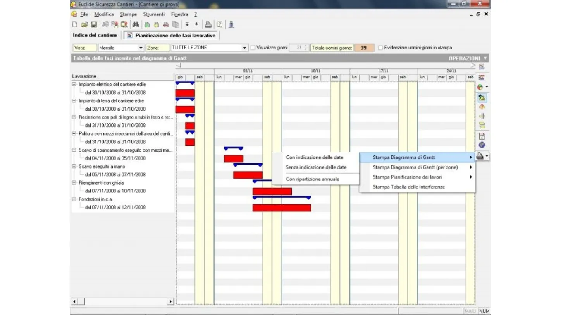Select Stampa Tabella delle interferenze entry

pyautogui.click(x=417, y=187)
